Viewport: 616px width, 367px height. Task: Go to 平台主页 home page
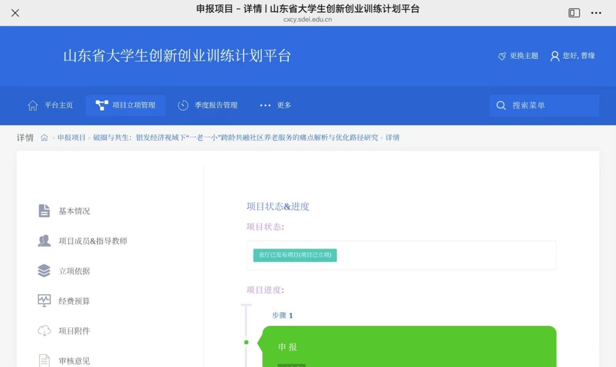(x=51, y=105)
